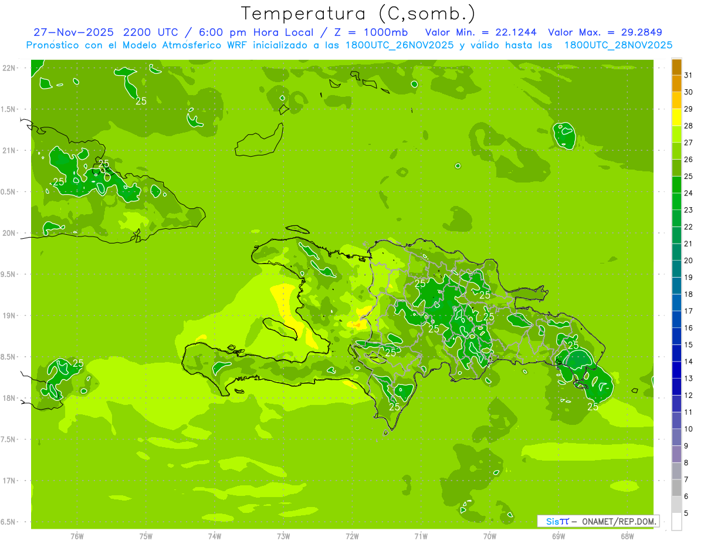
Task: Click the legend swatch between 28 and 29
Action: (x=676, y=117)
